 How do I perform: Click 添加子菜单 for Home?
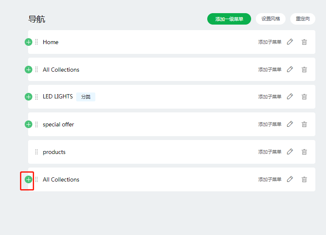270,42
